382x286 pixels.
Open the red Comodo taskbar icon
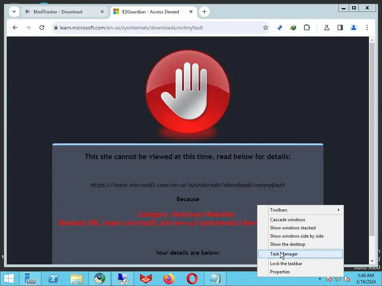point(146,279)
